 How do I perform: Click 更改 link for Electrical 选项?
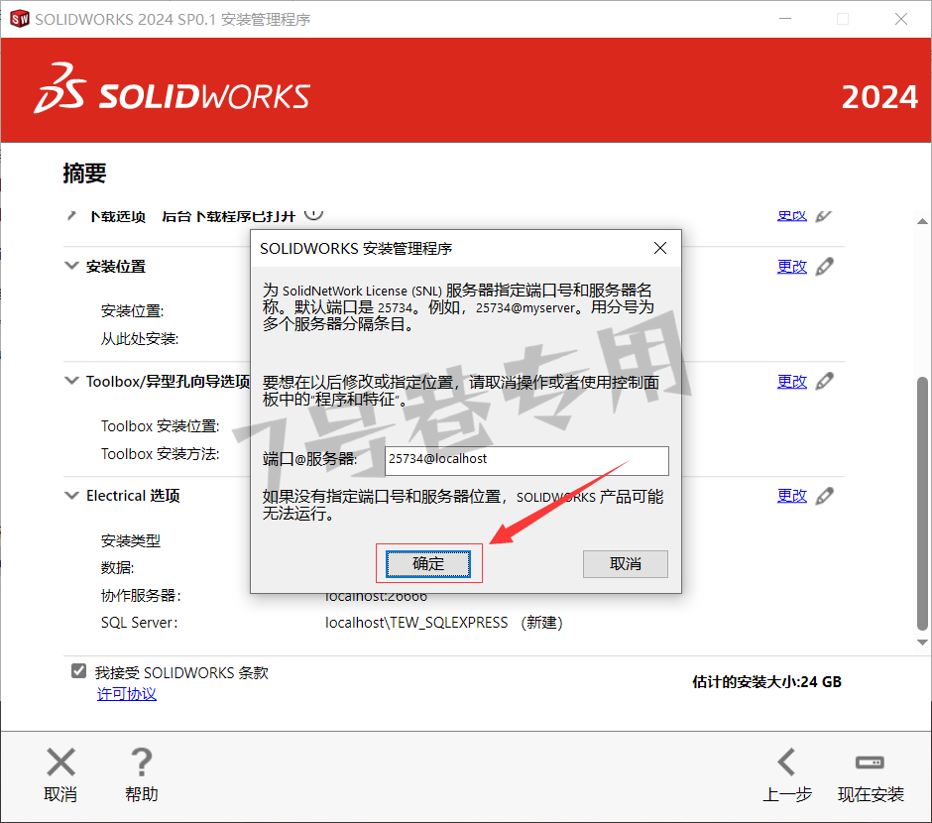point(792,495)
